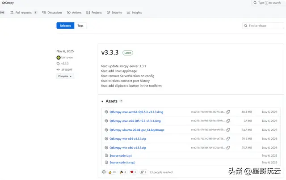The width and height of the screenshot is (286, 180).
Task: Copy sha256 of ubuntu AppImage asset
Action: [228, 130]
